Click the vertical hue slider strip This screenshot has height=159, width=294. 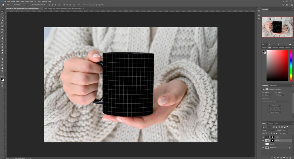pyautogui.click(x=291, y=65)
